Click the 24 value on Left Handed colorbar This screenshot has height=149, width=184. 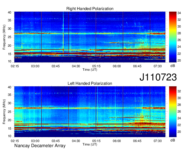click(x=179, y=118)
